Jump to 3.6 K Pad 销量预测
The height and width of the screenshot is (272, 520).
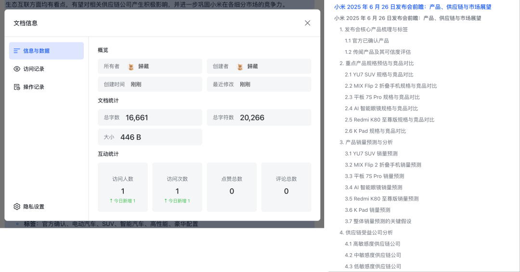(x=367, y=210)
